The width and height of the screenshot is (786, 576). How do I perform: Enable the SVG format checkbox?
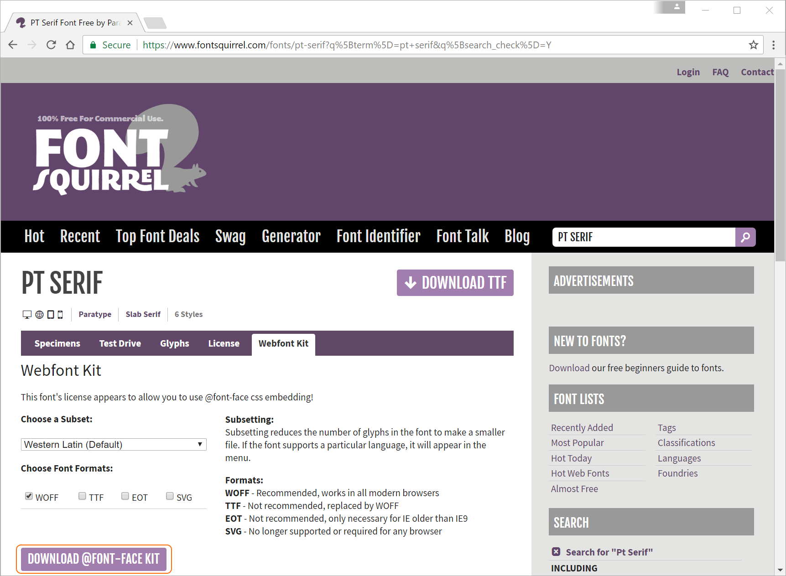coord(170,496)
